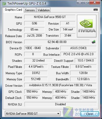Click the camera screenshot icon

(96, 10)
